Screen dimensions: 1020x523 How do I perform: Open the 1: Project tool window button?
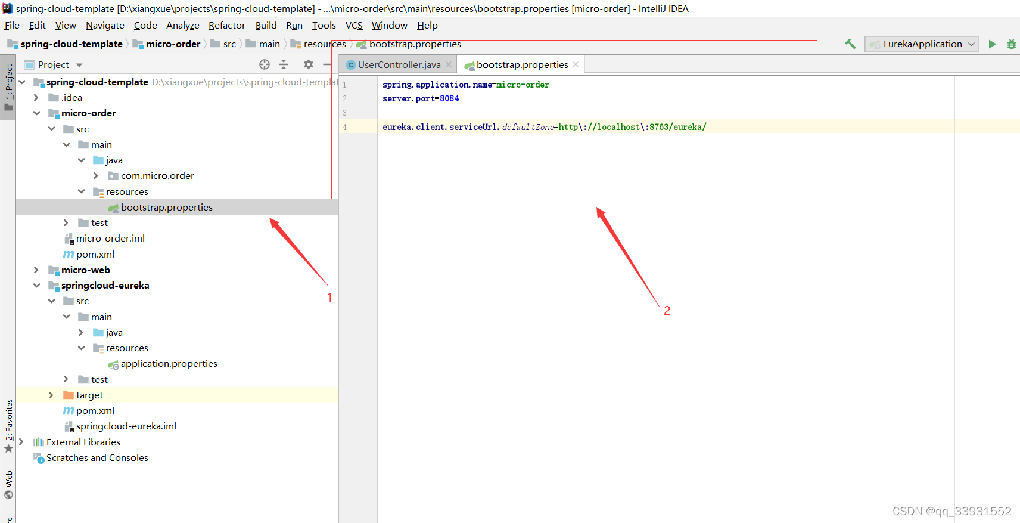[8, 87]
